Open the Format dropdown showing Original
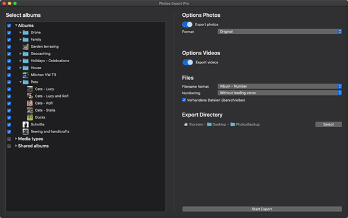The image size is (348, 218). click(x=280, y=31)
